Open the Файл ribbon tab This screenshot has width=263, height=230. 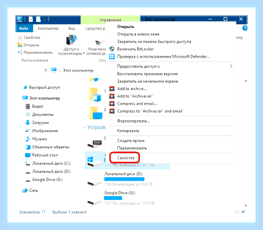[24, 28]
